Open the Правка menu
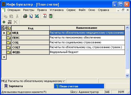 click(x=42, y=10)
